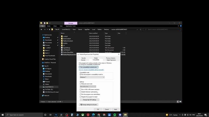Open the View ribbon tab

pos(61,26)
